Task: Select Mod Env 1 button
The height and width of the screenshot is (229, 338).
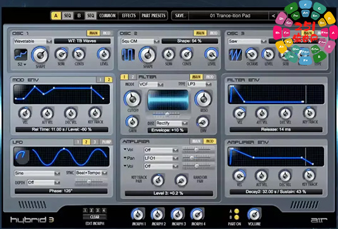Action: tap(100, 79)
